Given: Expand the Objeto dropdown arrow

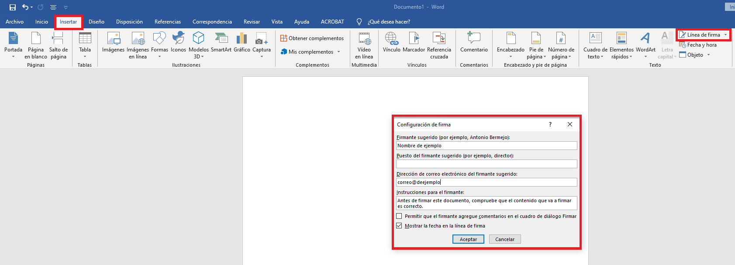Looking at the screenshot, I should coord(709,55).
